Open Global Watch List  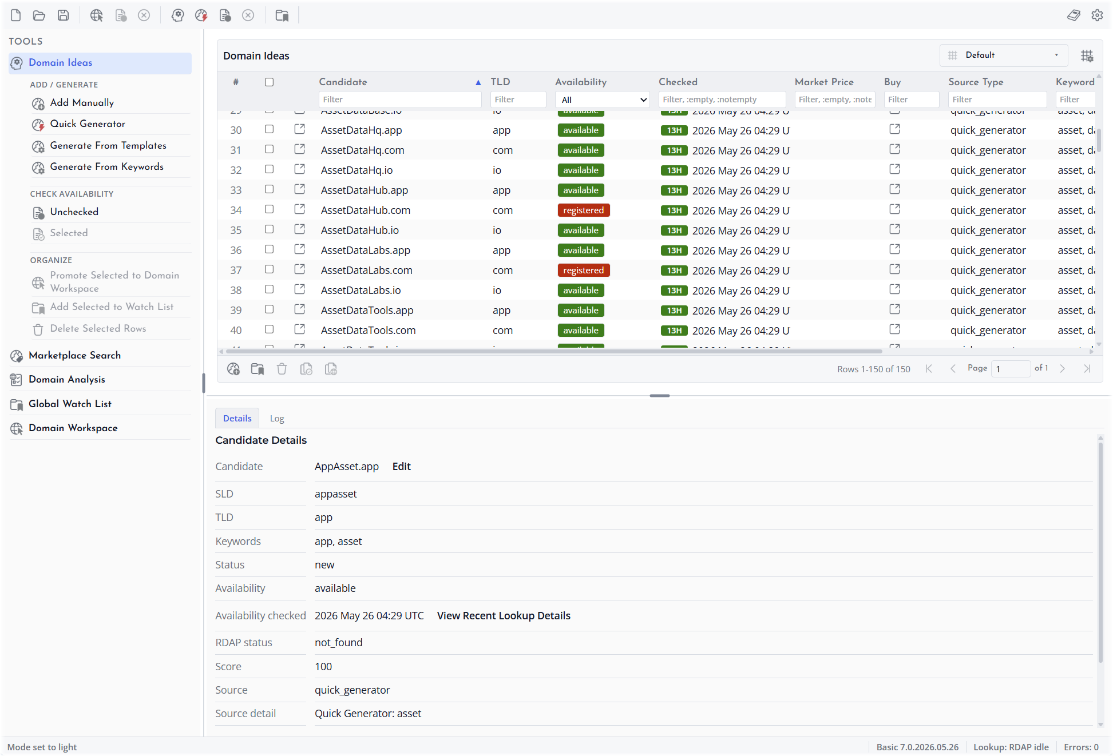coord(70,404)
